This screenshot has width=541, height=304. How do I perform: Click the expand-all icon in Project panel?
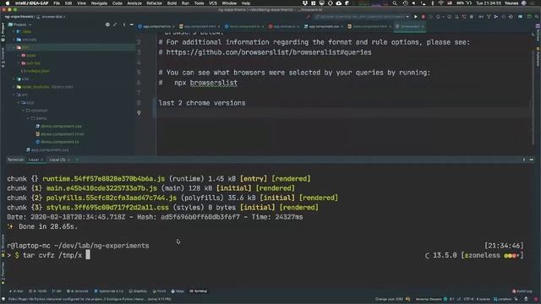pos(115,24)
